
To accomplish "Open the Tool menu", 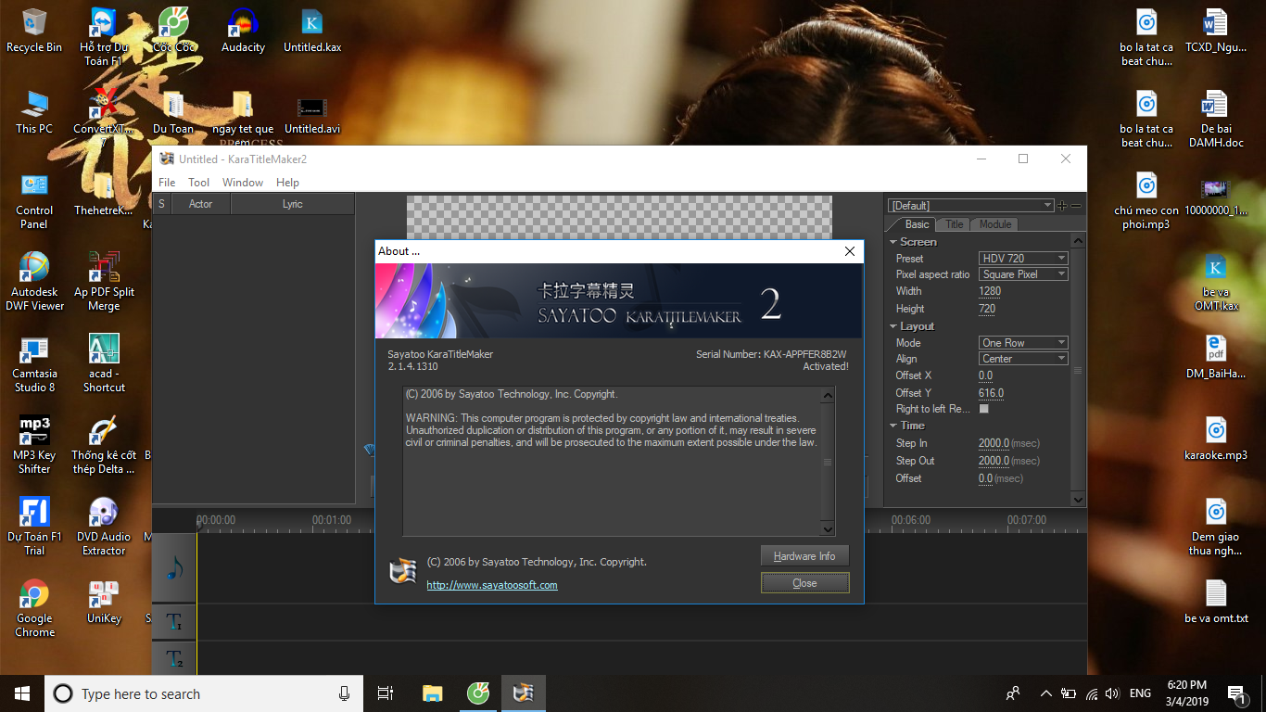I will click(198, 183).
